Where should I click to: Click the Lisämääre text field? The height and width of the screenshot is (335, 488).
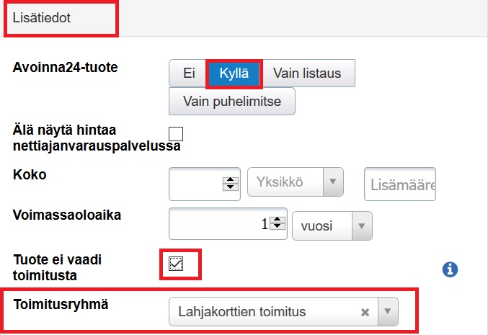pyautogui.click(x=402, y=185)
